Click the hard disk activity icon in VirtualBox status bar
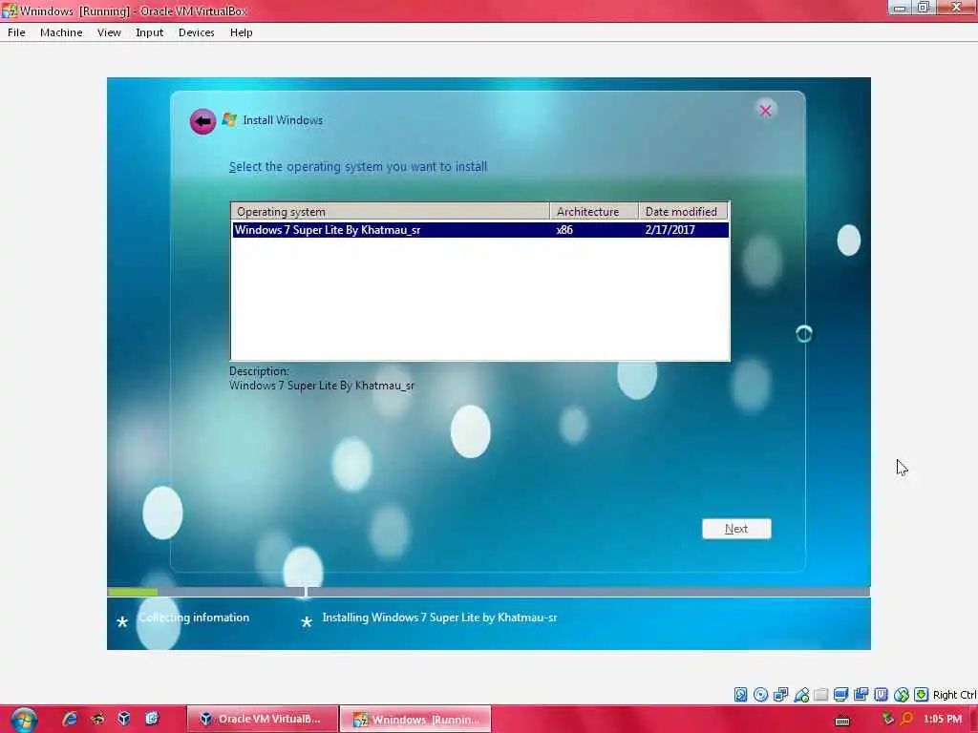The image size is (978, 733). 740,695
